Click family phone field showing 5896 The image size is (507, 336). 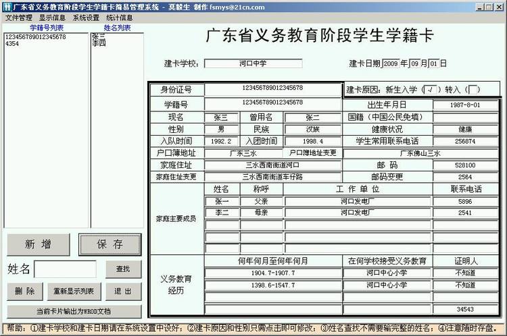(x=465, y=202)
